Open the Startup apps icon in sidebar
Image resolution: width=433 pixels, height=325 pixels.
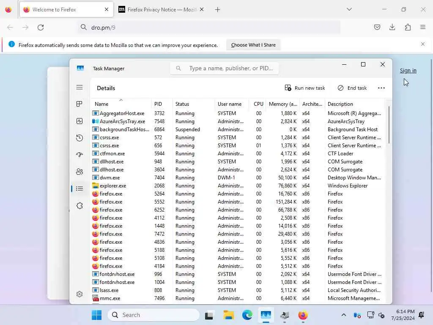pyautogui.click(x=79, y=154)
